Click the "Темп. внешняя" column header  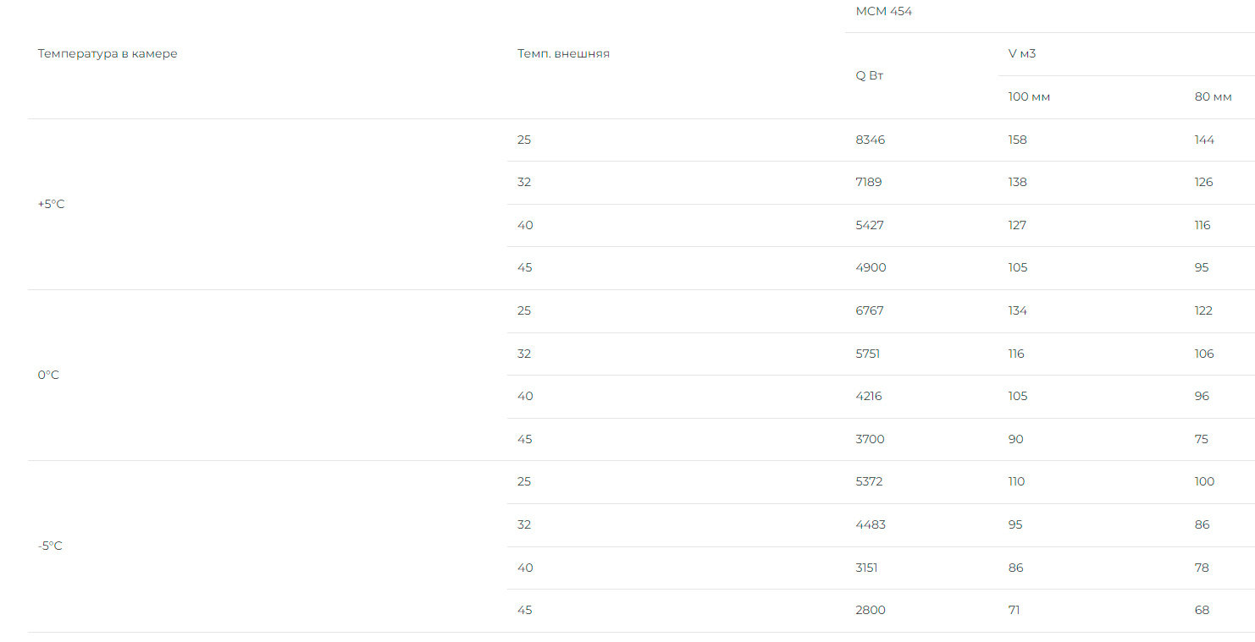[563, 54]
